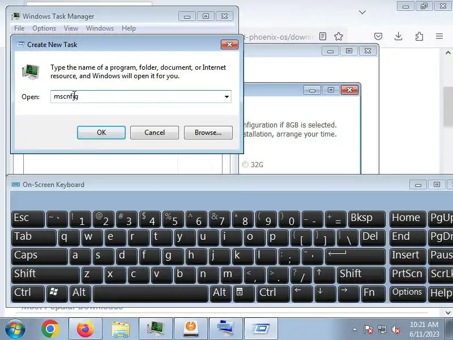Tap the Del key on On-Screen Keyboard
453x340 pixels.
tap(373, 237)
